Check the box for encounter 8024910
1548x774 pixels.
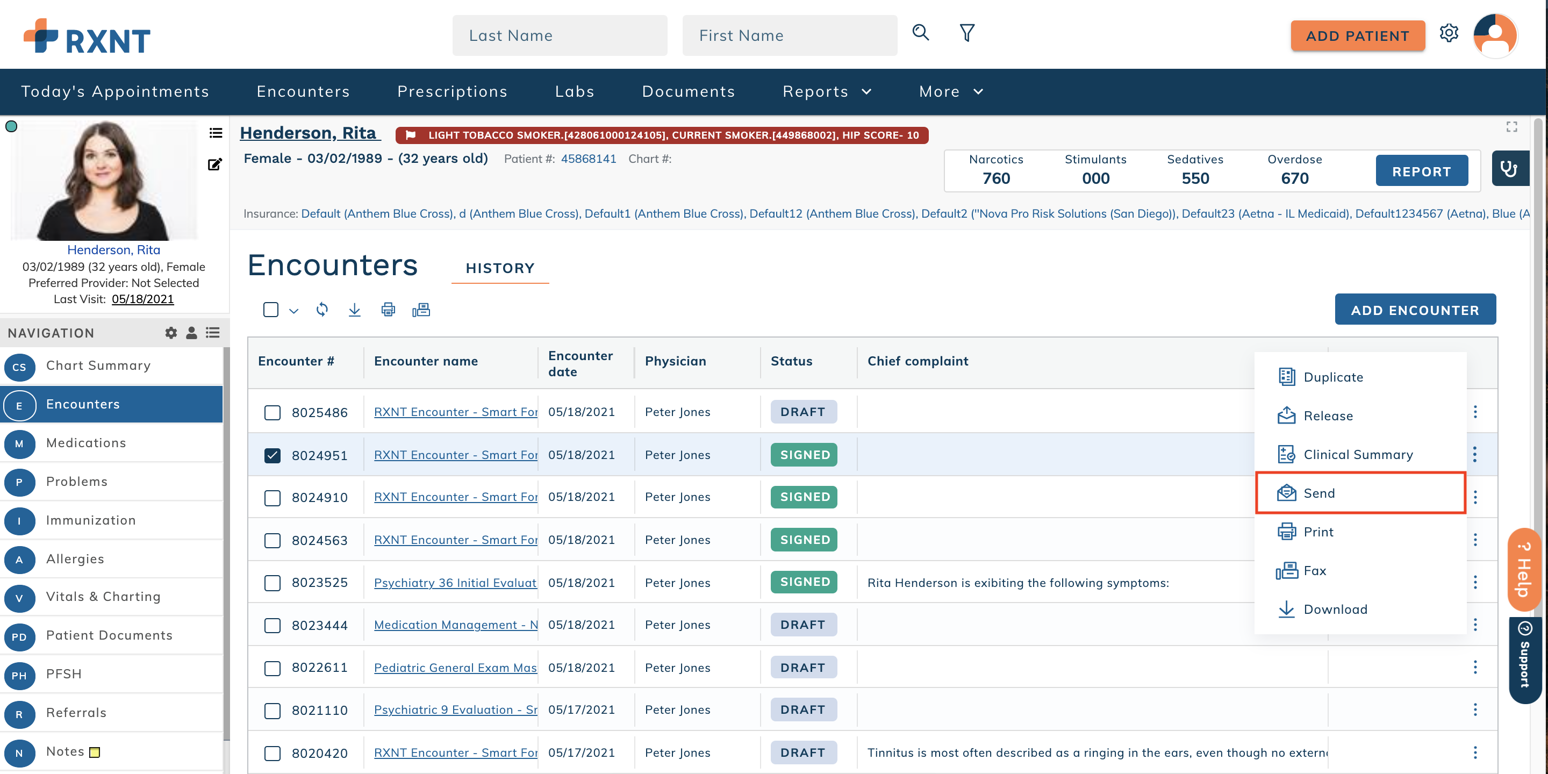(x=273, y=498)
